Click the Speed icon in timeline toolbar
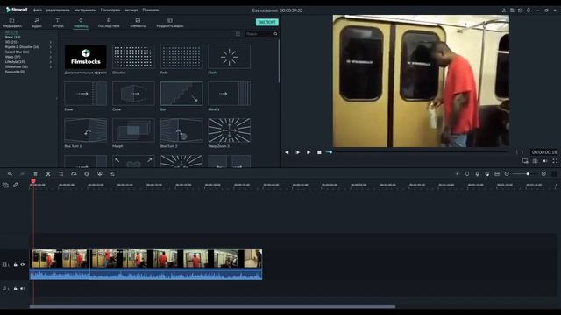The height and width of the screenshot is (315, 561). click(x=74, y=174)
